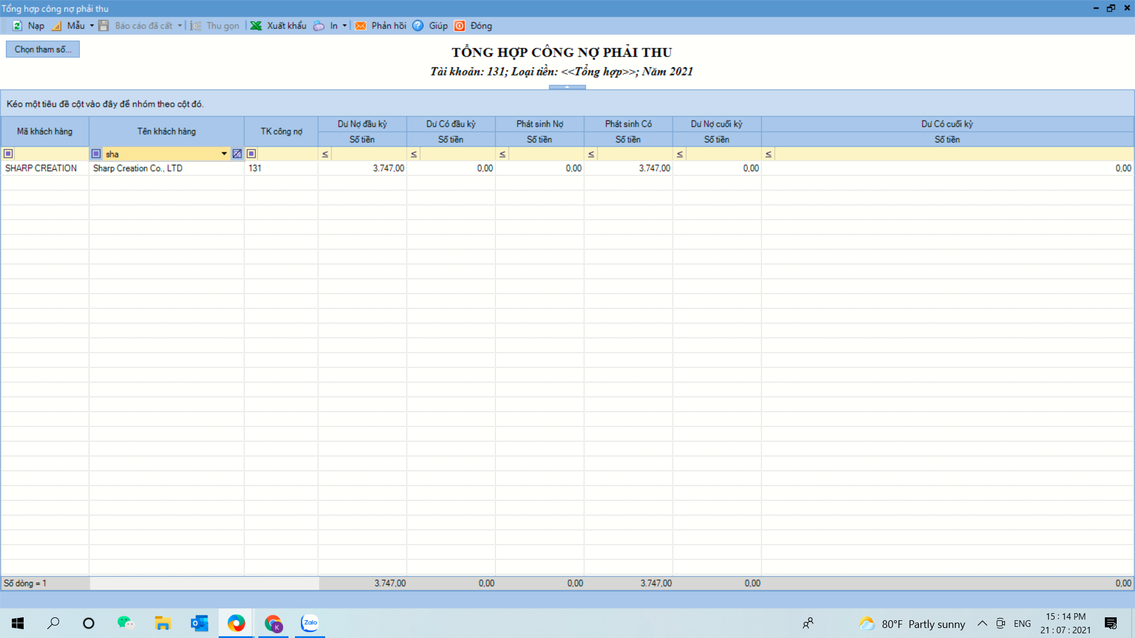Collapse the report title panel splitter
The image size is (1135, 638).
[x=567, y=87]
